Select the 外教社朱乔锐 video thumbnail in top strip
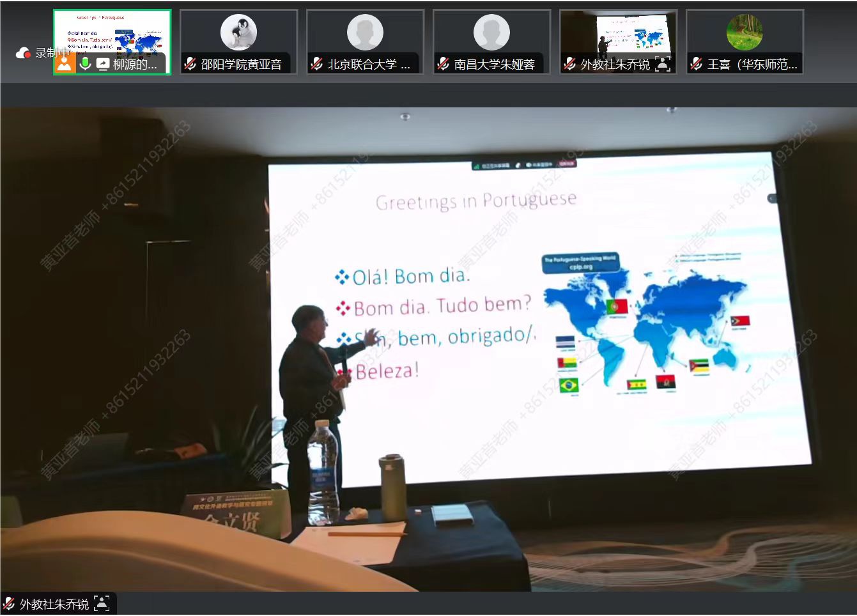The height and width of the screenshot is (616, 857). 618,42
